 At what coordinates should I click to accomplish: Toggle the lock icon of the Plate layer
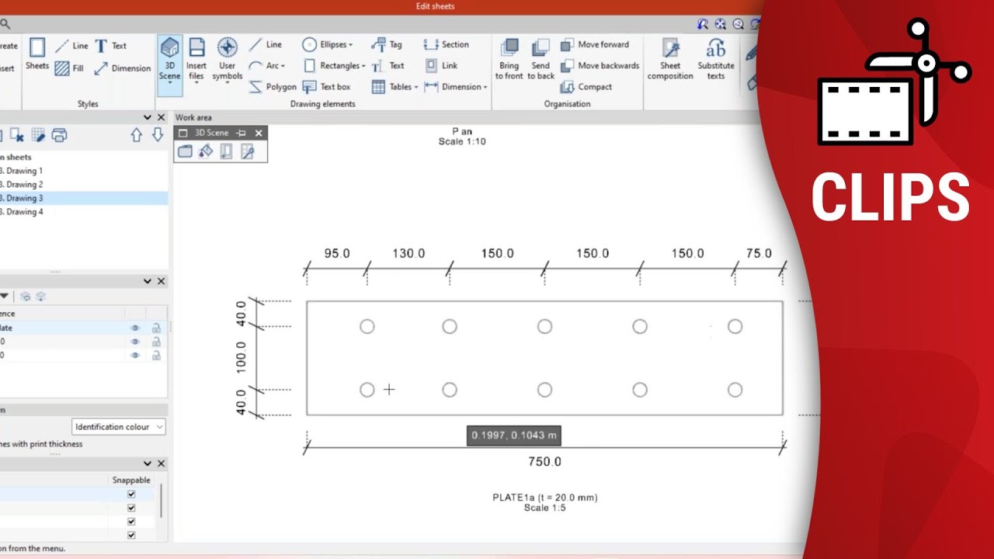[156, 328]
